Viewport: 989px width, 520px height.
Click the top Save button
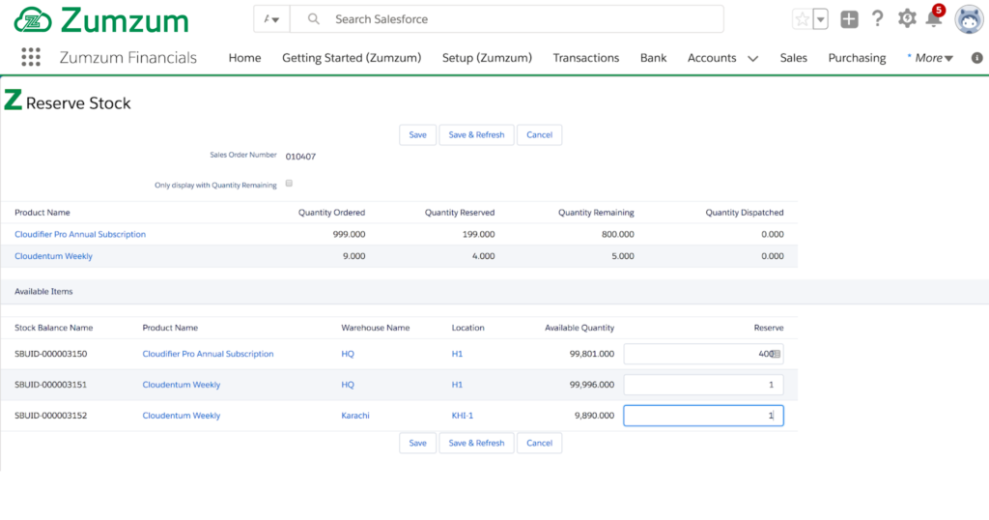[x=417, y=134]
